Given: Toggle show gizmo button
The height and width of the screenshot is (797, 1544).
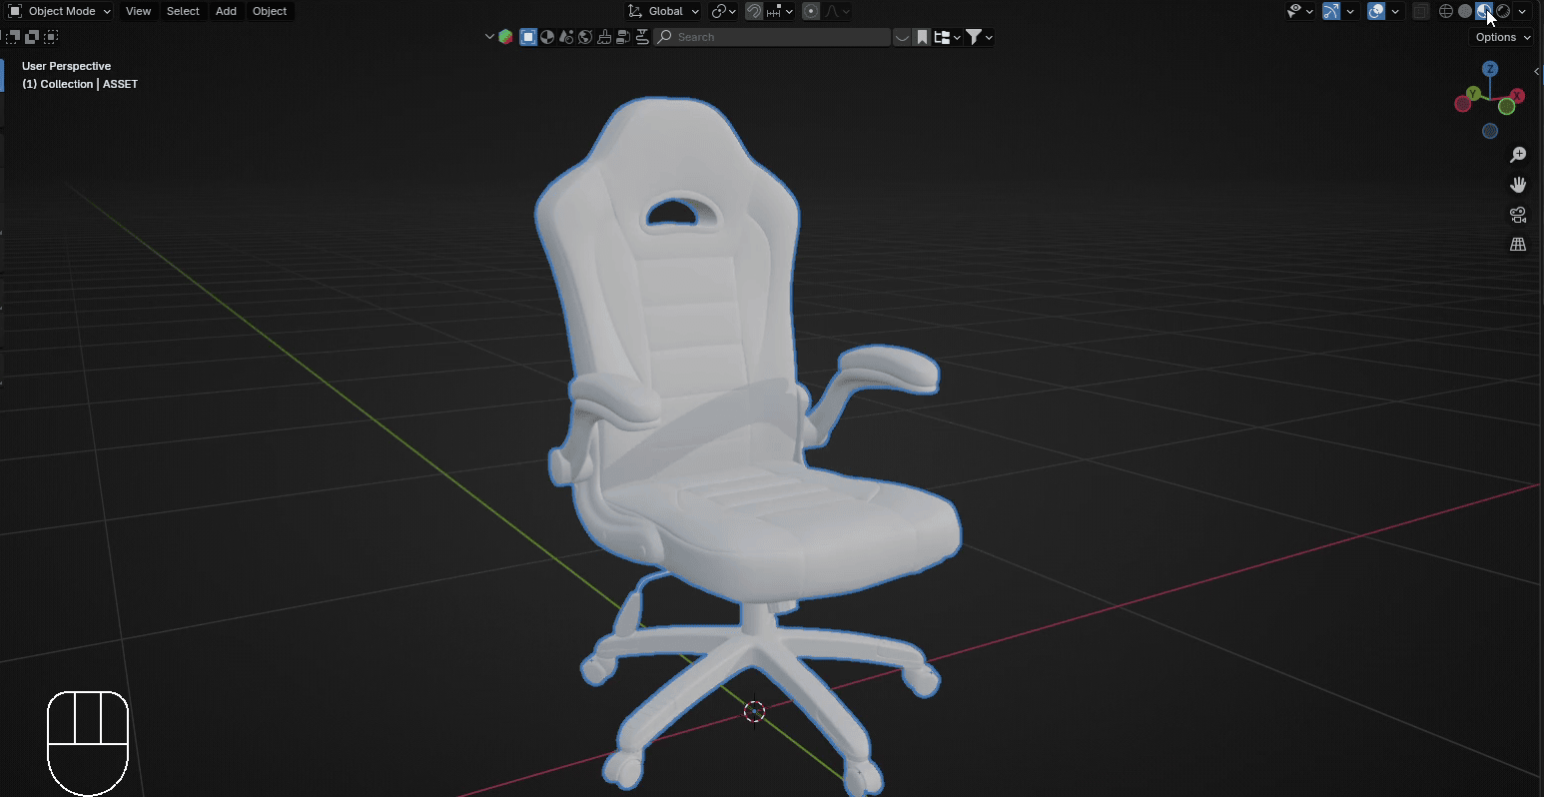Looking at the screenshot, I should [1331, 11].
